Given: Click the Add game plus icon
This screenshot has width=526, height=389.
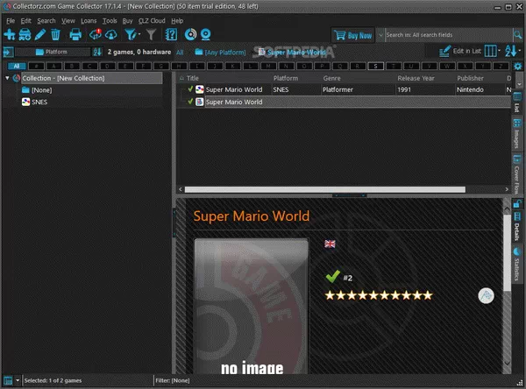Looking at the screenshot, I should (10, 35).
